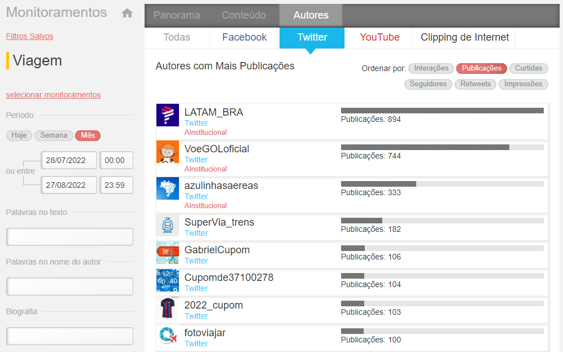The height and width of the screenshot is (352, 563).
Task: Click the VoeGOLoficial publications bar
Action: coord(442,147)
